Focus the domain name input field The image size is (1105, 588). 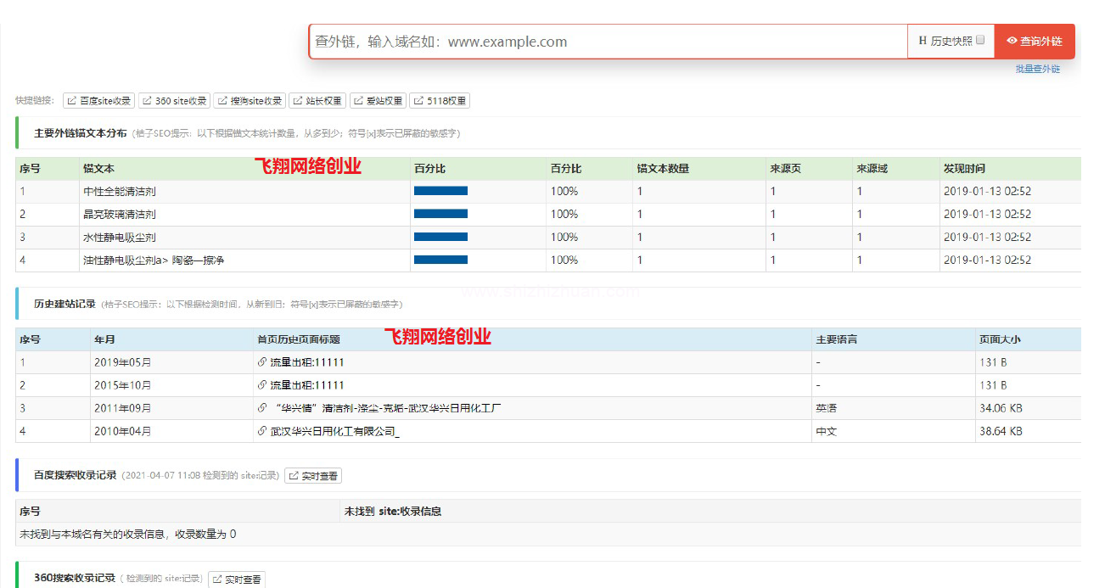(x=607, y=42)
